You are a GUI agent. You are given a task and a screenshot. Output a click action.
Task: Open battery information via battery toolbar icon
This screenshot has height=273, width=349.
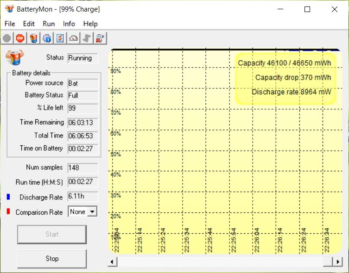click(33, 38)
